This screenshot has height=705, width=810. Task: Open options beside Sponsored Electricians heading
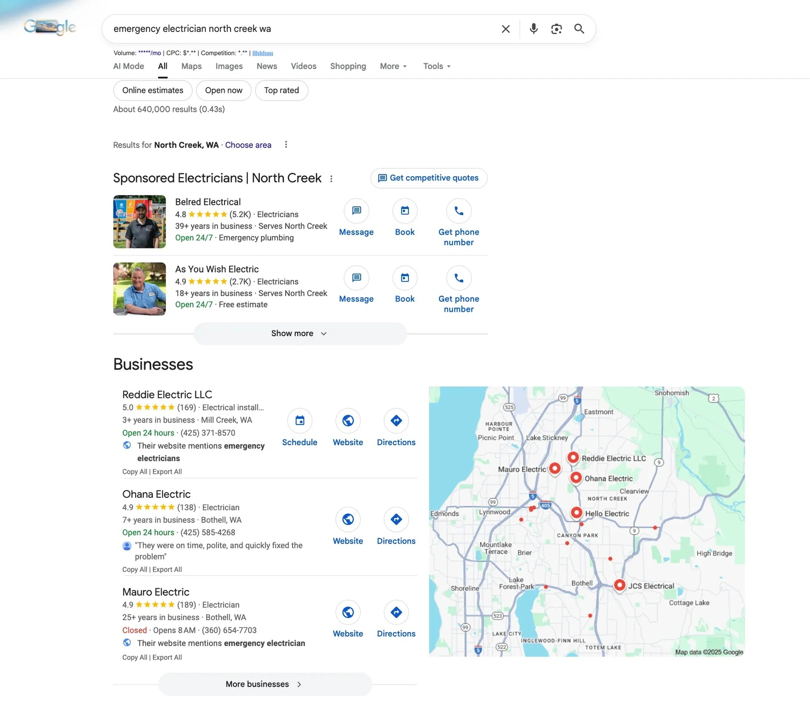(331, 179)
